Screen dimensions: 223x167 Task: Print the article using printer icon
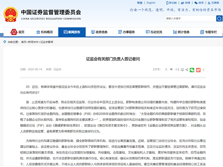(x=182, y=69)
